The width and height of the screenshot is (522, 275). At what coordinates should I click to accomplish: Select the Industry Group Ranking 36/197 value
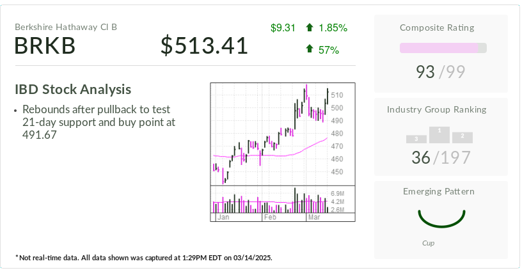pos(441,157)
